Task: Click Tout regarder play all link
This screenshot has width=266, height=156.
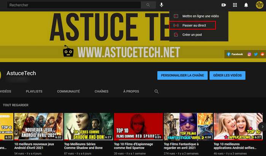Action: [16, 105]
